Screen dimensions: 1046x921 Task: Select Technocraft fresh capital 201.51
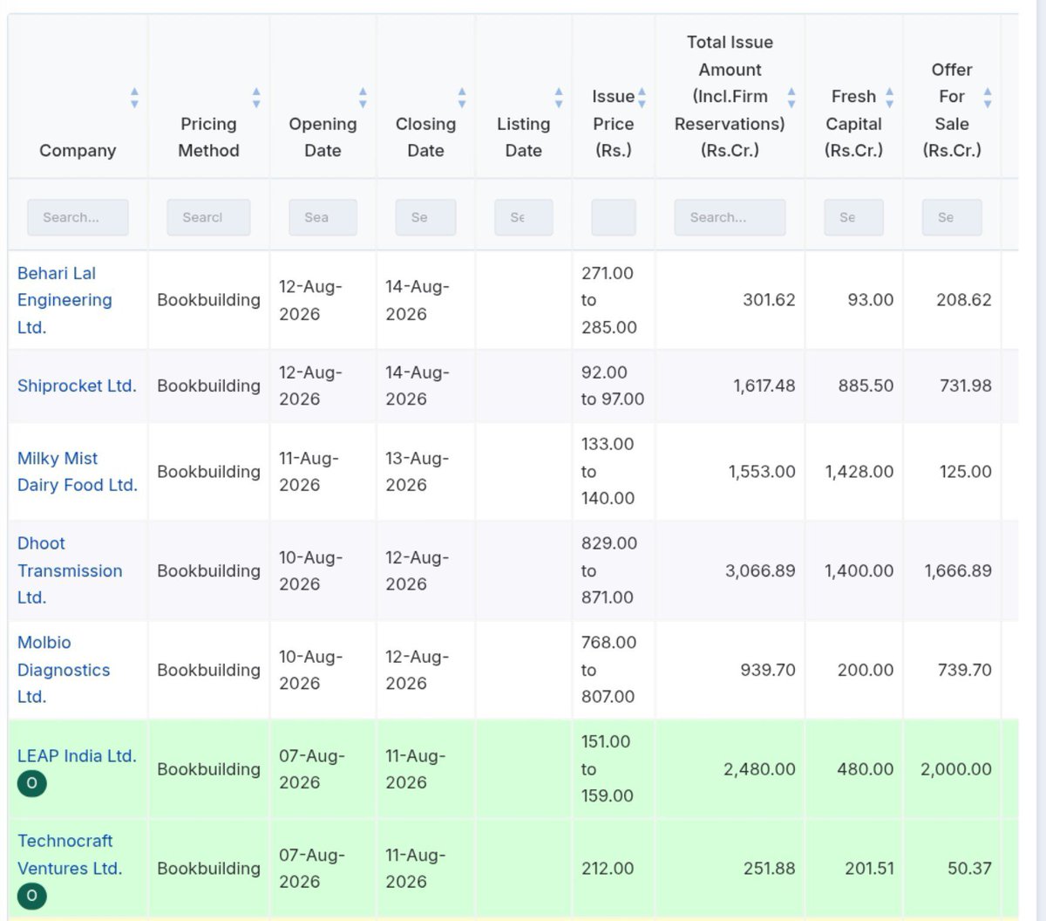(x=869, y=869)
